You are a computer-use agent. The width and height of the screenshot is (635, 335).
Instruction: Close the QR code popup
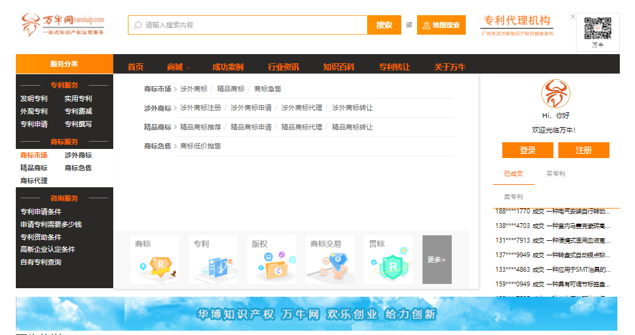[x=573, y=16]
